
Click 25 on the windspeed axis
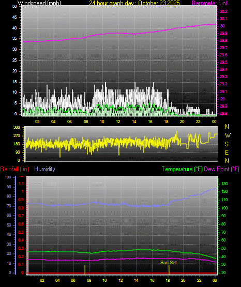click(14, 60)
